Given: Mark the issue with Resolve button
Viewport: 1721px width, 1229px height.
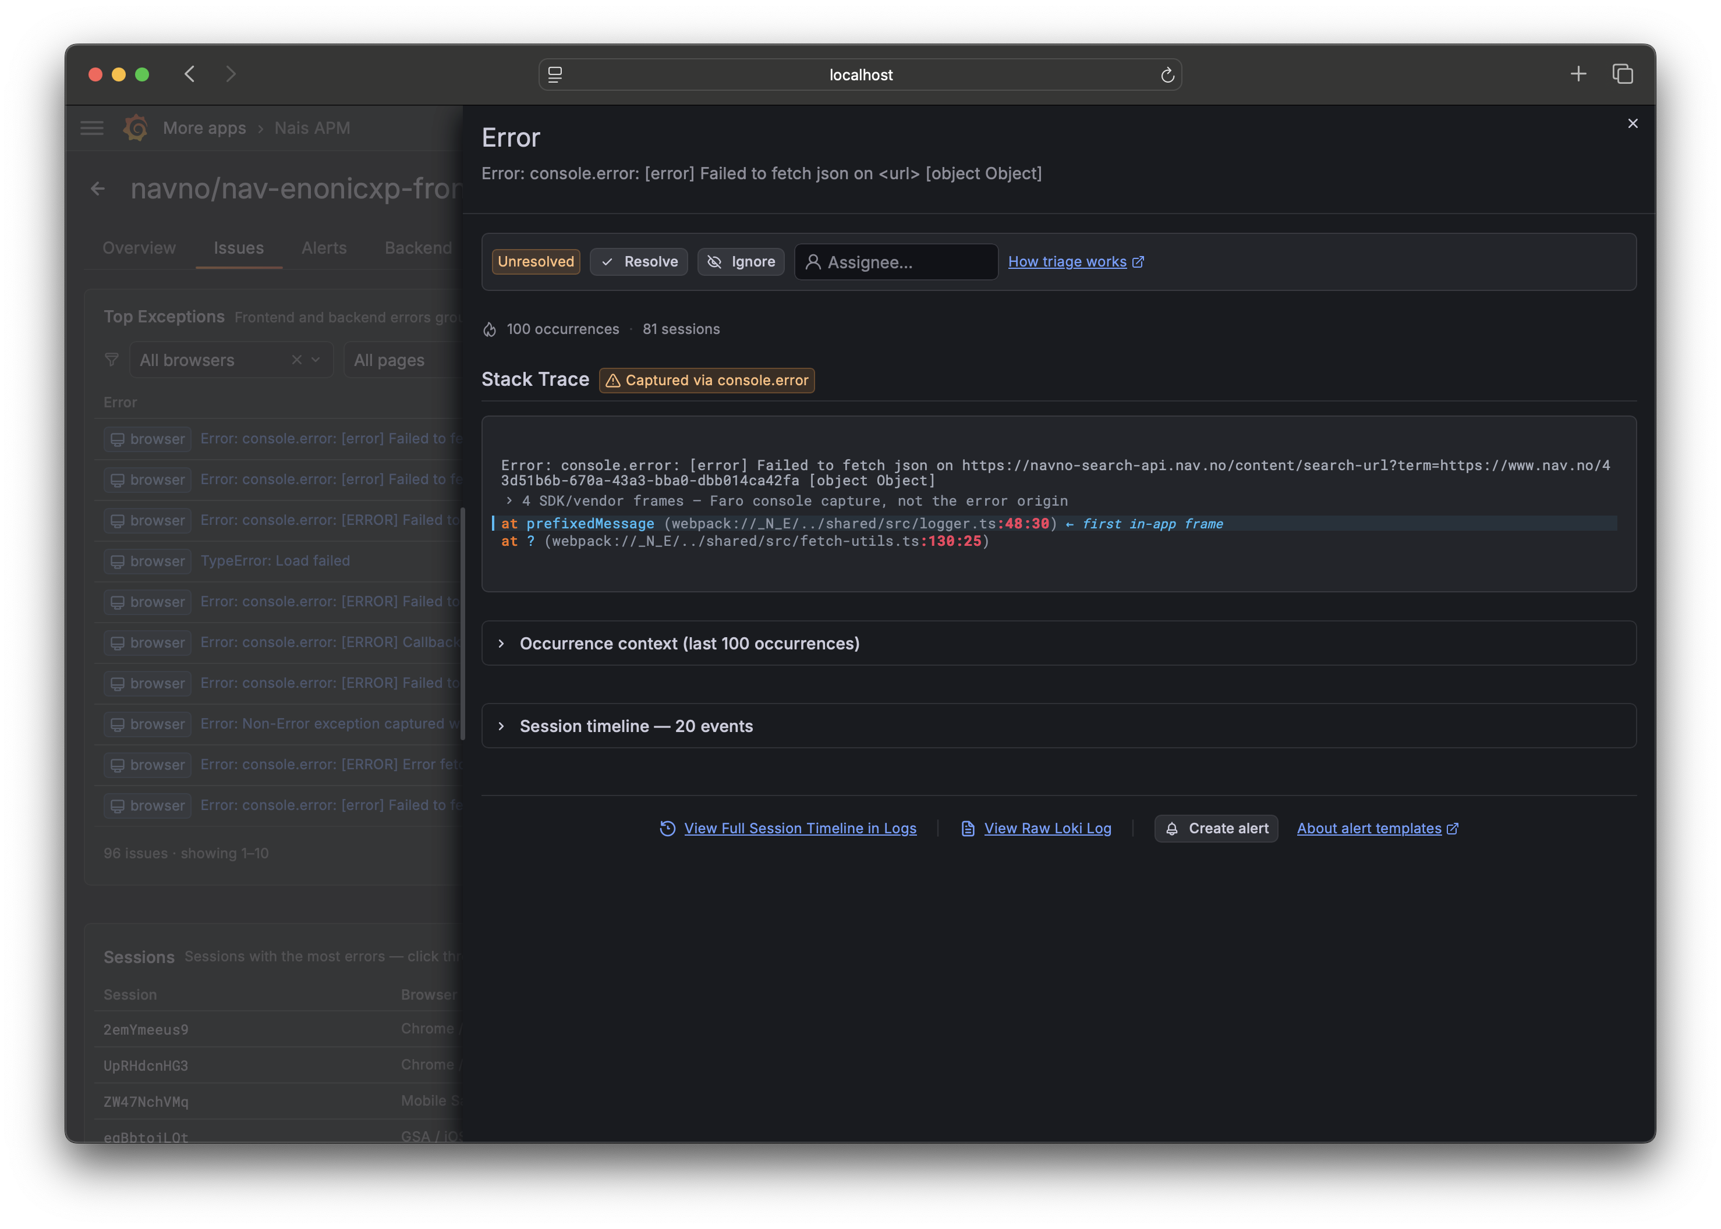Looking at the screenshot, I should [x=638, y=262].
